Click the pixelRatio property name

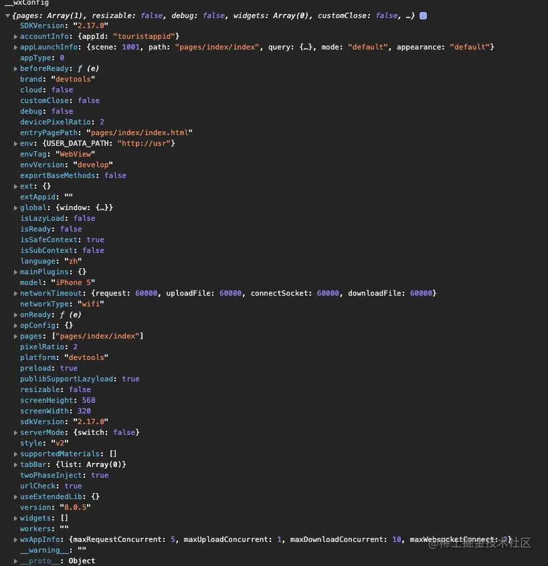[x=42, y=347]
